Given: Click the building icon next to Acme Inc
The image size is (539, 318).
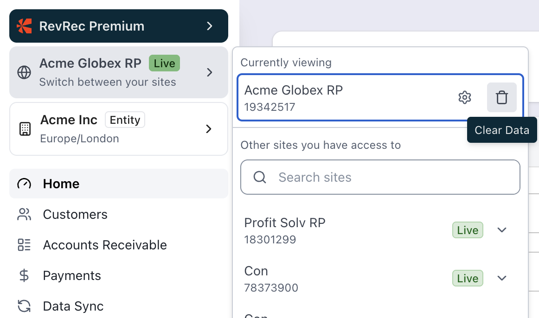Looking at the screenshot, I should [x=25, y=129].
